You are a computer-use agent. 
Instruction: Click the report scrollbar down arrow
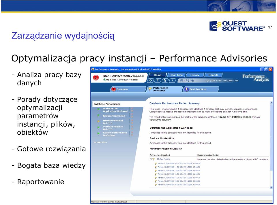tap(271, 187)
